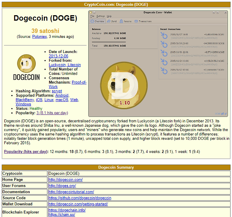Click the Dogecoin Summary table header

(116, 167)
